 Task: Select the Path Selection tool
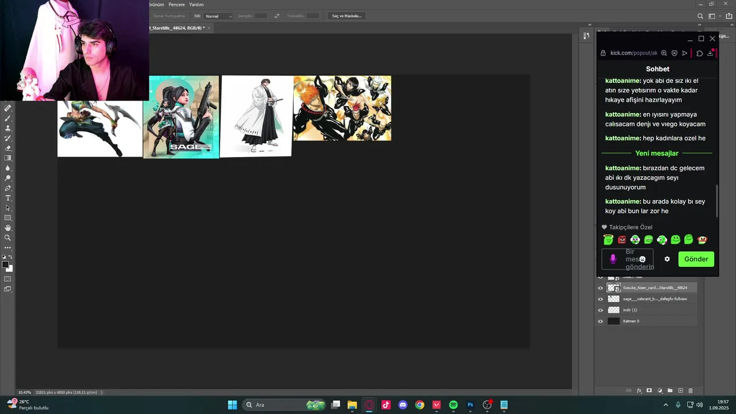click(8, 208)
